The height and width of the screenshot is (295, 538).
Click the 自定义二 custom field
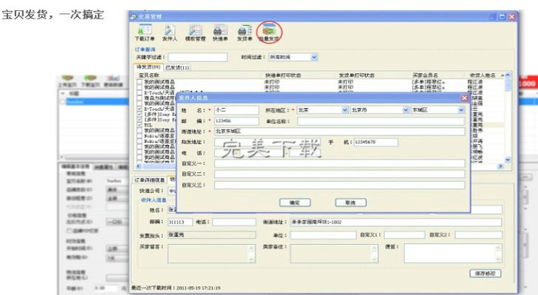340,174
